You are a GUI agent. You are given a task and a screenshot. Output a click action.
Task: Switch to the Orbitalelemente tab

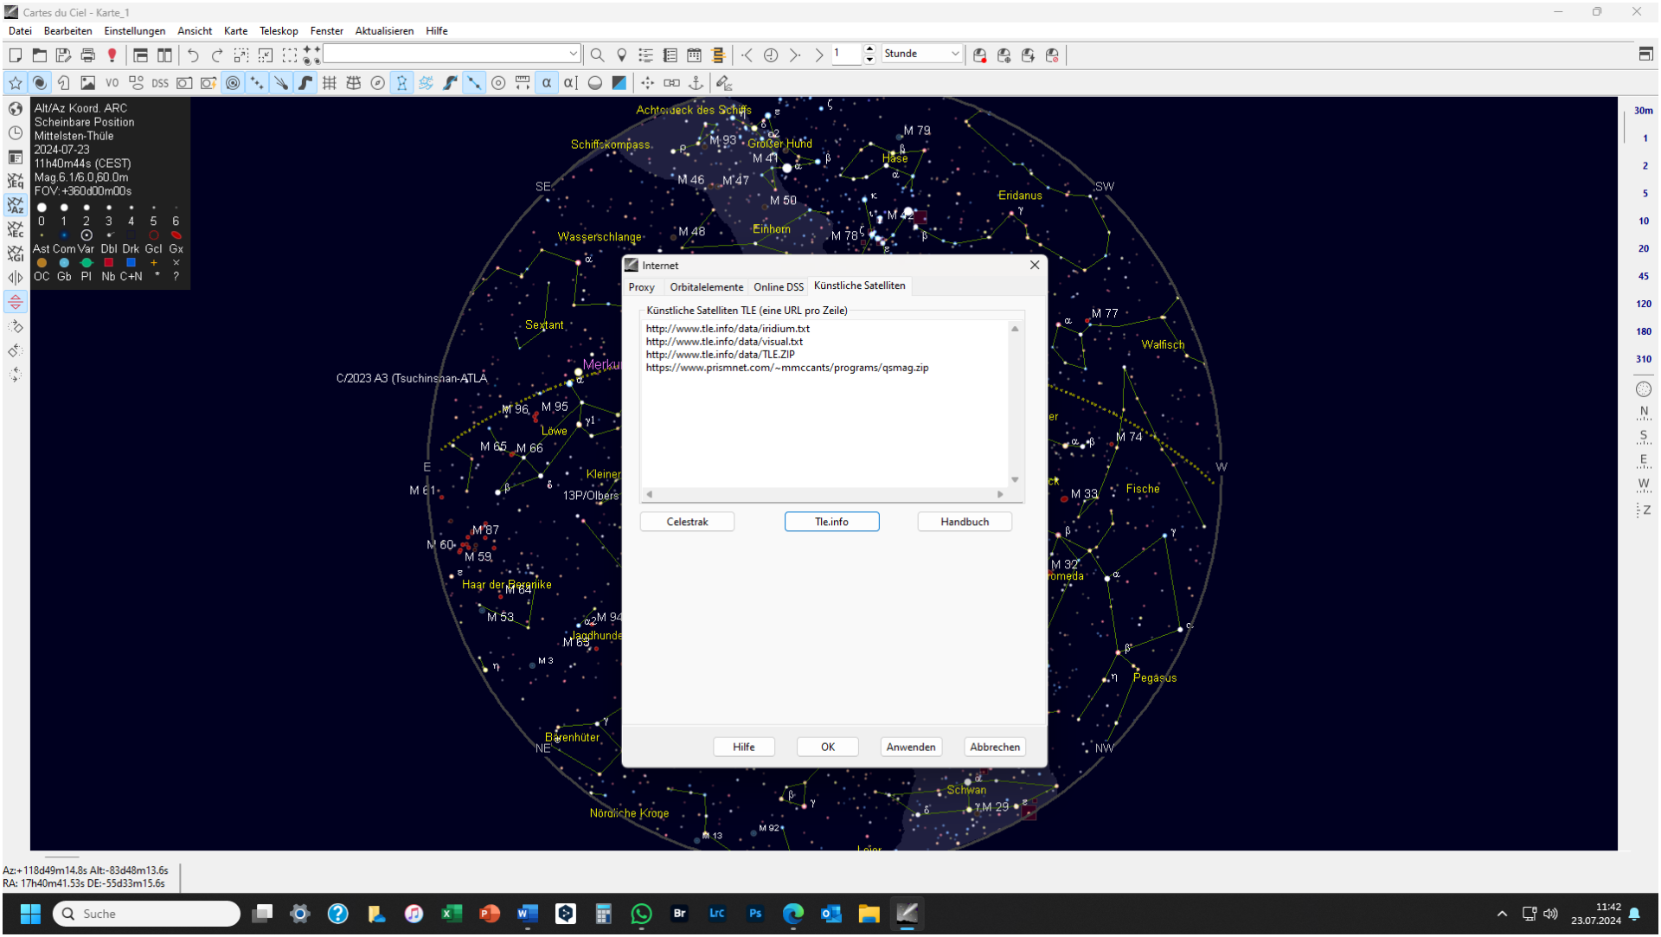706,287
